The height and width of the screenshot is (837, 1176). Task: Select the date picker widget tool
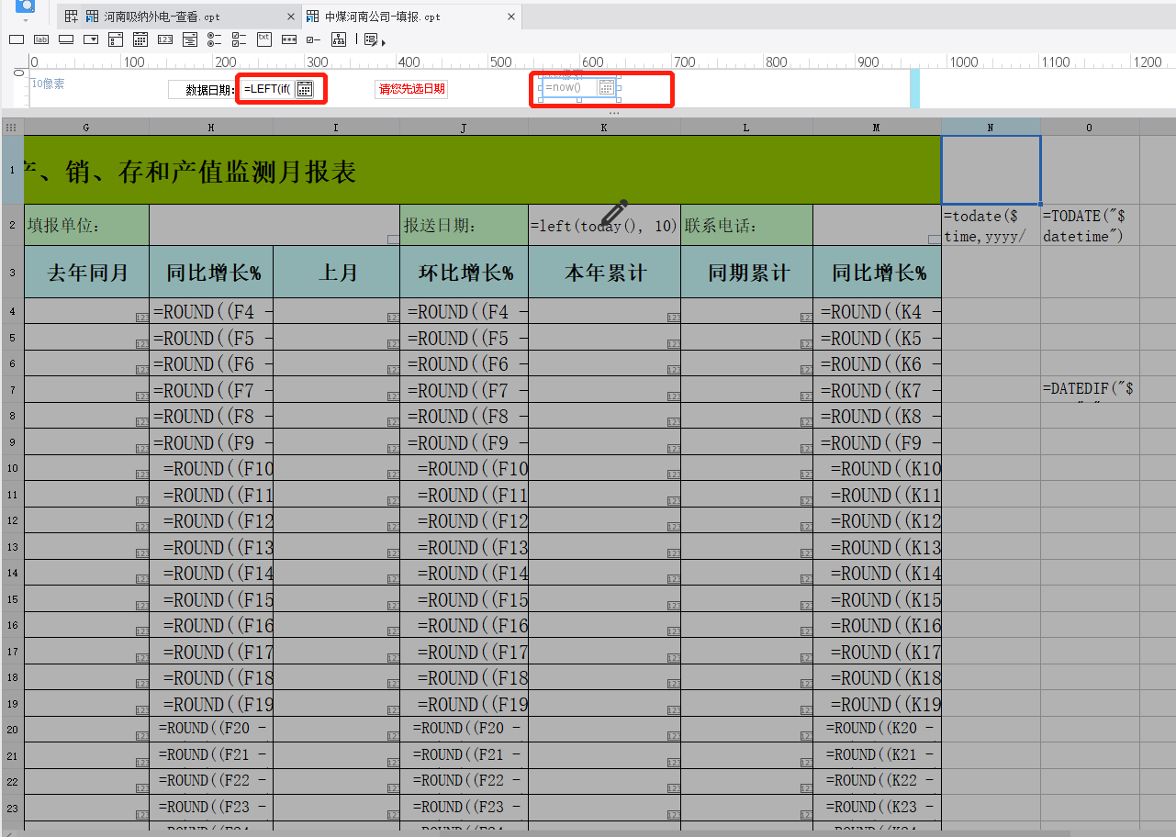pyautogui.click(x=140, y=39)
